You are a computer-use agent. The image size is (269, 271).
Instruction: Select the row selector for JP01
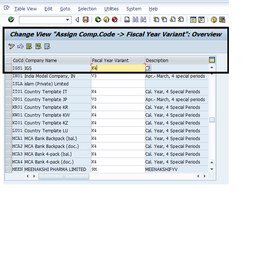pyautogui.click(x=9, y=99)
